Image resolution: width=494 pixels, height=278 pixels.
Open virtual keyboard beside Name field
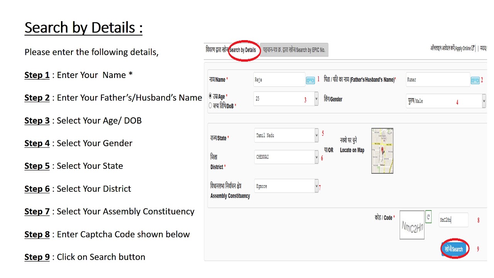click(310, 80)
